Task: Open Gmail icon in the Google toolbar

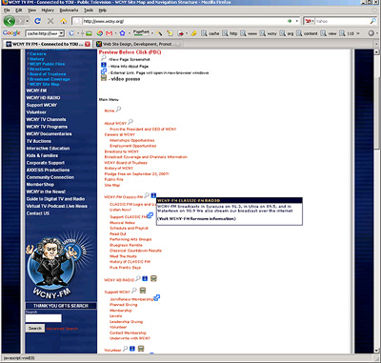Action: (x=109, y=33)
